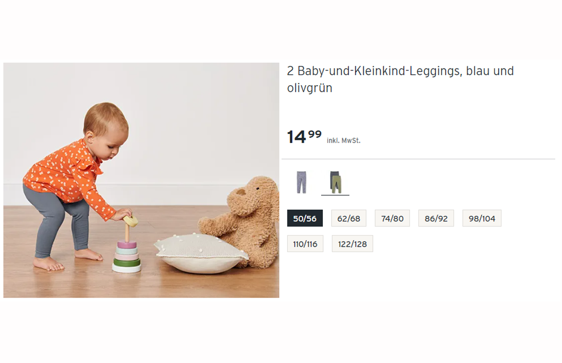Open the main product photo
Screen dimensions: 562x363
coord(141,180)
